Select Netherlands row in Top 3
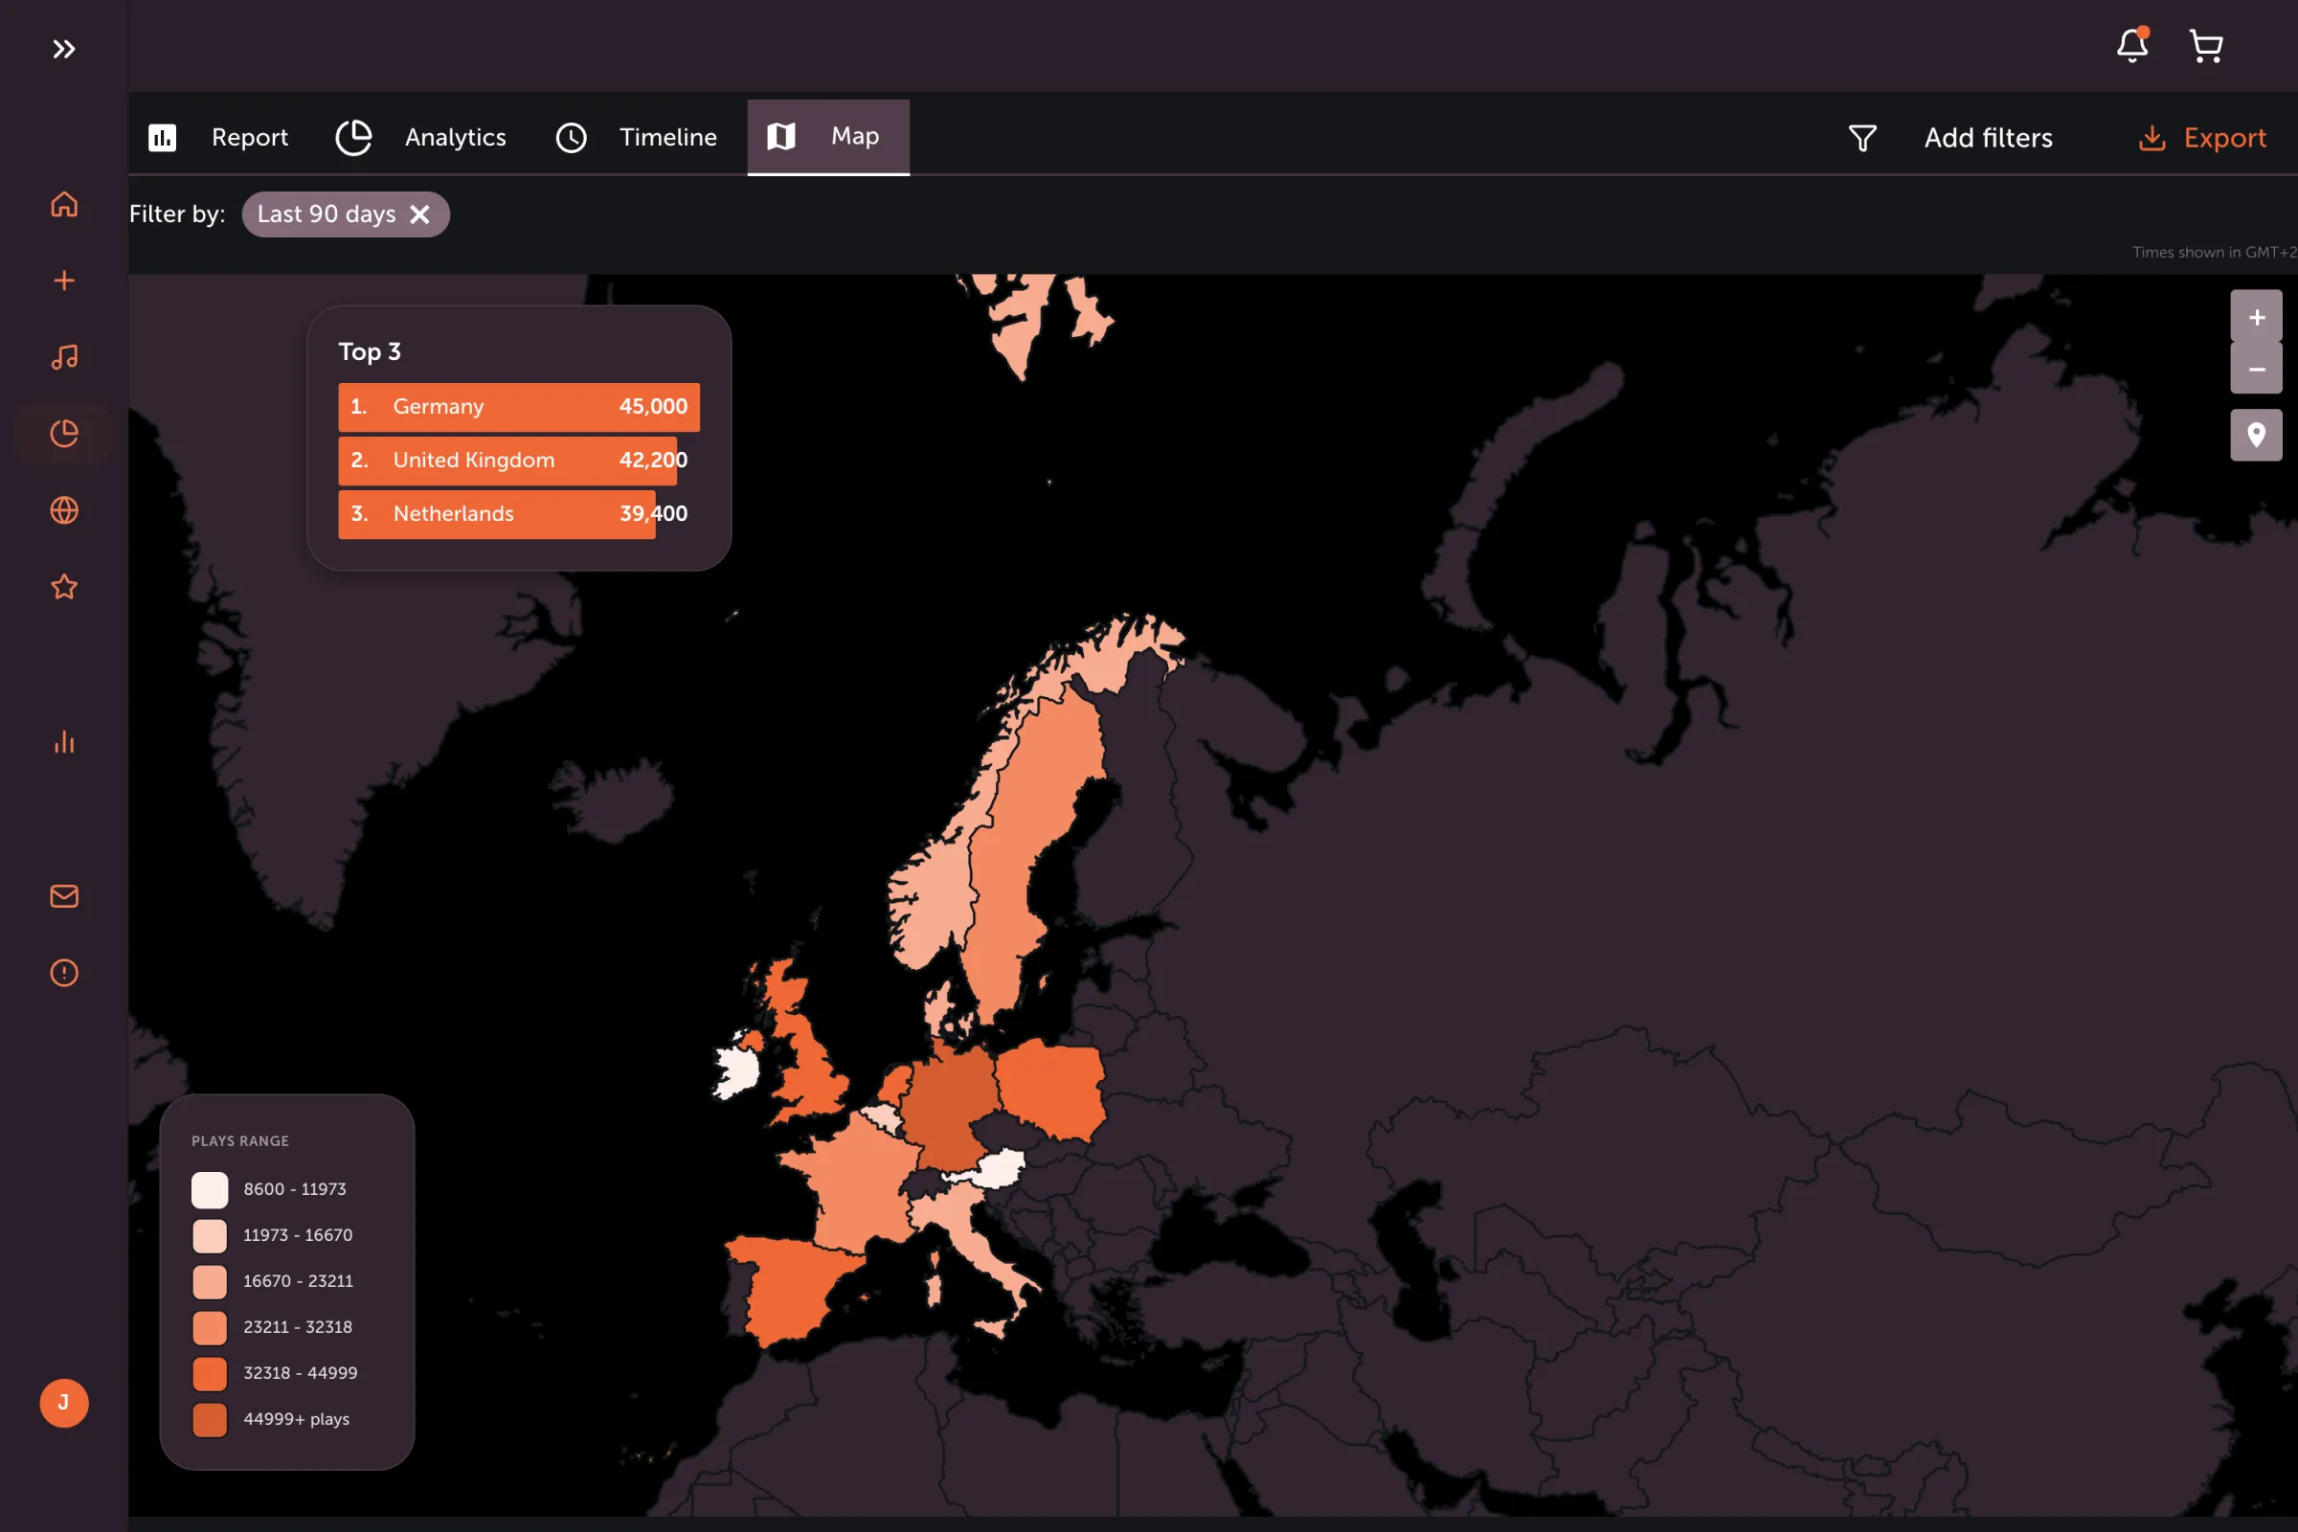2298x1532 pixels. click(519, 514)
